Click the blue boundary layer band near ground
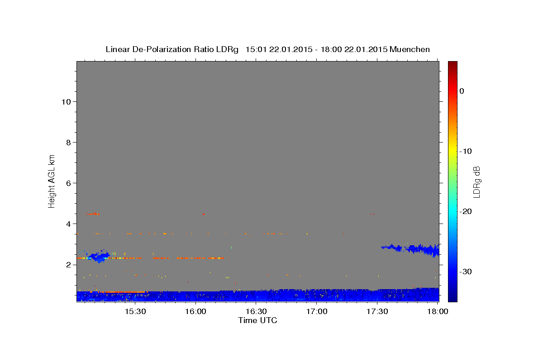 click(258, 295)
